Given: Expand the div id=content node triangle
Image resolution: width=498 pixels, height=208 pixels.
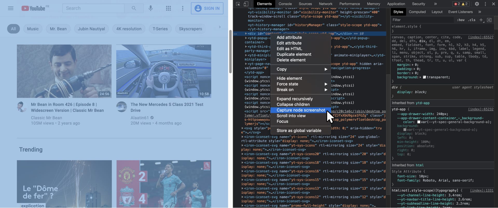Looking at the screenshot, I should [246, 34].
